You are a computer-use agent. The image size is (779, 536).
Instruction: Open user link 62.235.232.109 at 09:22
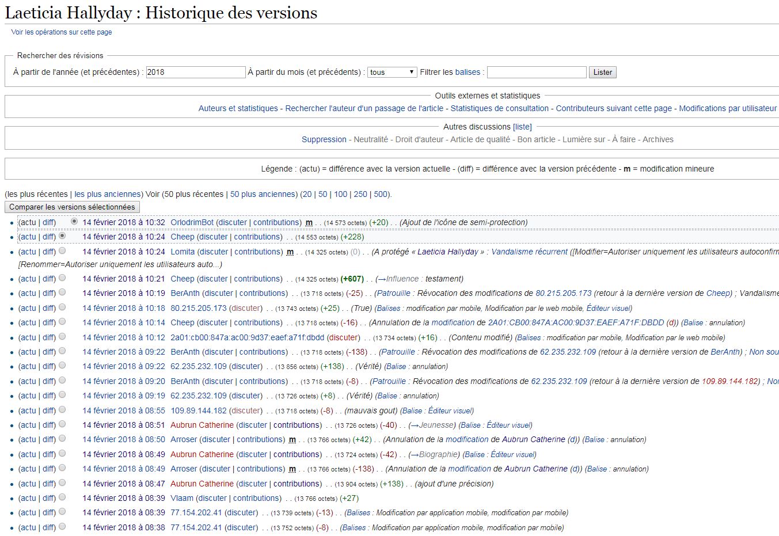click(x=199, y=366)
